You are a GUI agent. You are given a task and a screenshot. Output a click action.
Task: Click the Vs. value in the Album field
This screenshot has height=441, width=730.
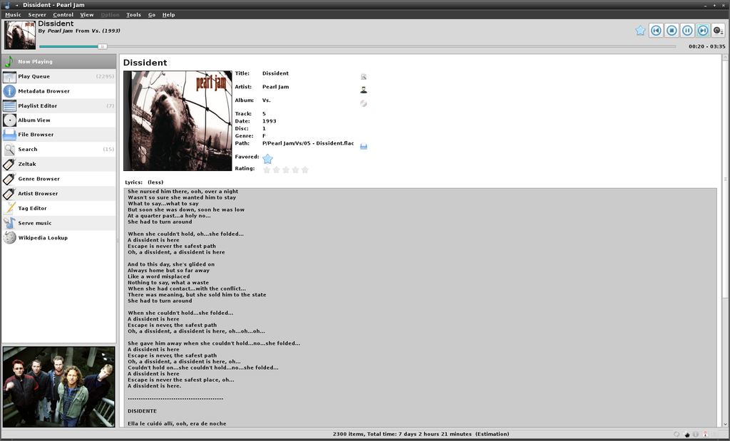pyautogui.click(x=267, y=100)
